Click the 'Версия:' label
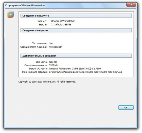The image size is (142, 133). point(43,25)
